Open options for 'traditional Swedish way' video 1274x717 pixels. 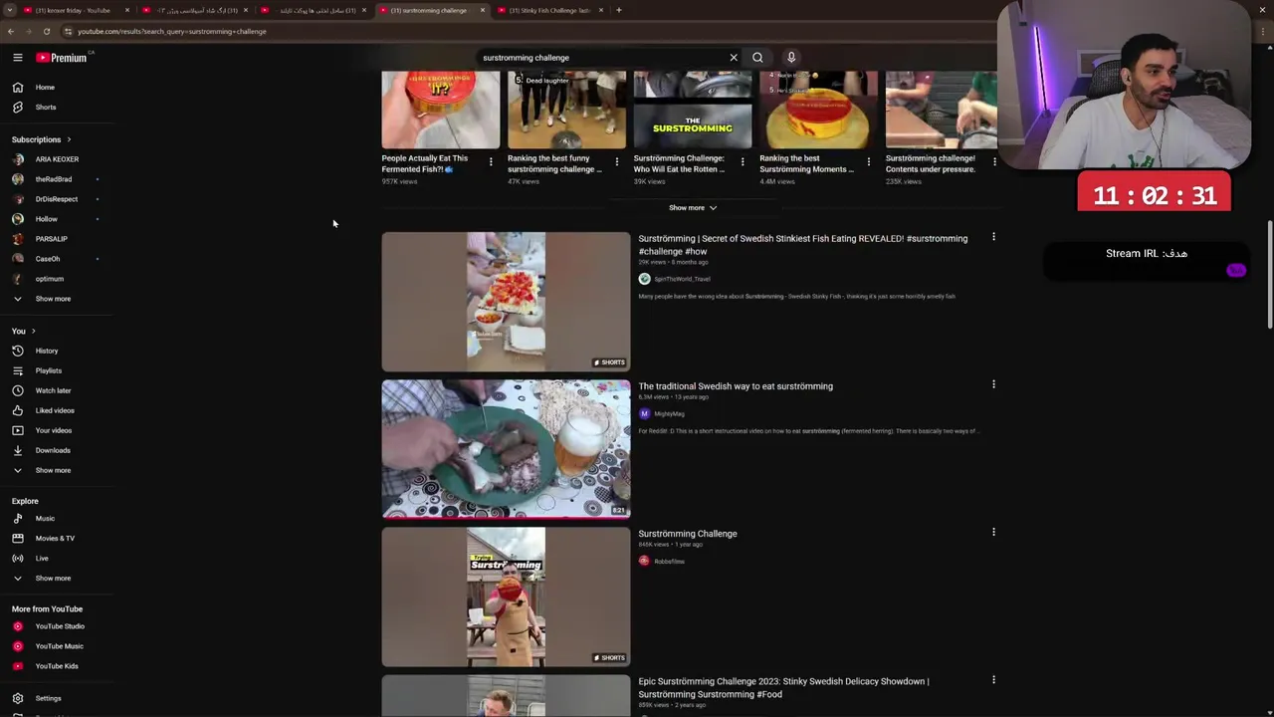[993, 384]
